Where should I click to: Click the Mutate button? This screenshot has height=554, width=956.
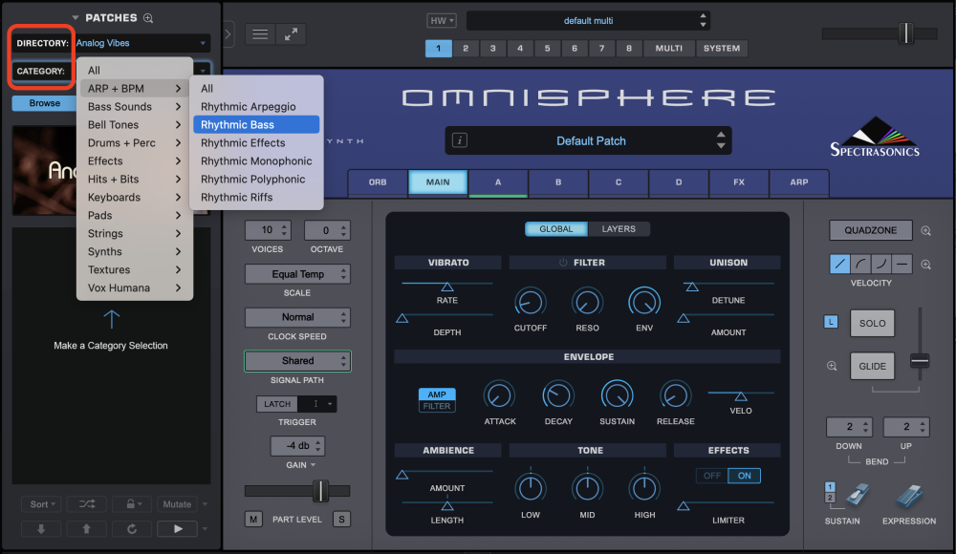point(177,504)
